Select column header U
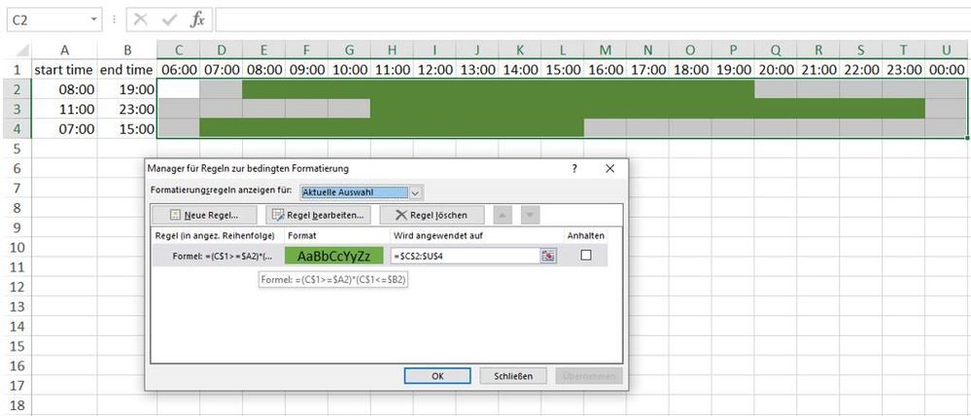 [948, 51]
